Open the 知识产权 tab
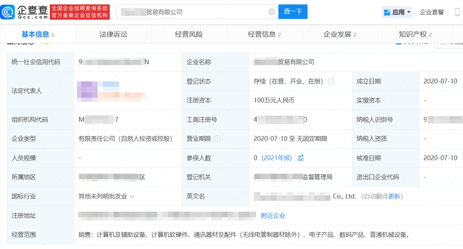This screenshot has width=463, height=249. point(415,34)
